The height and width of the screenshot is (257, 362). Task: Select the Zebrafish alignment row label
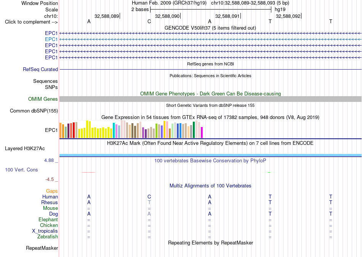point(48,237)
